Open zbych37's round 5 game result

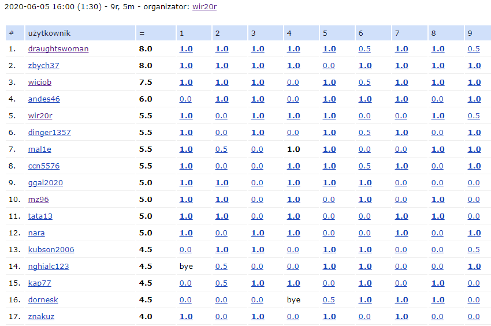point(329,66)
